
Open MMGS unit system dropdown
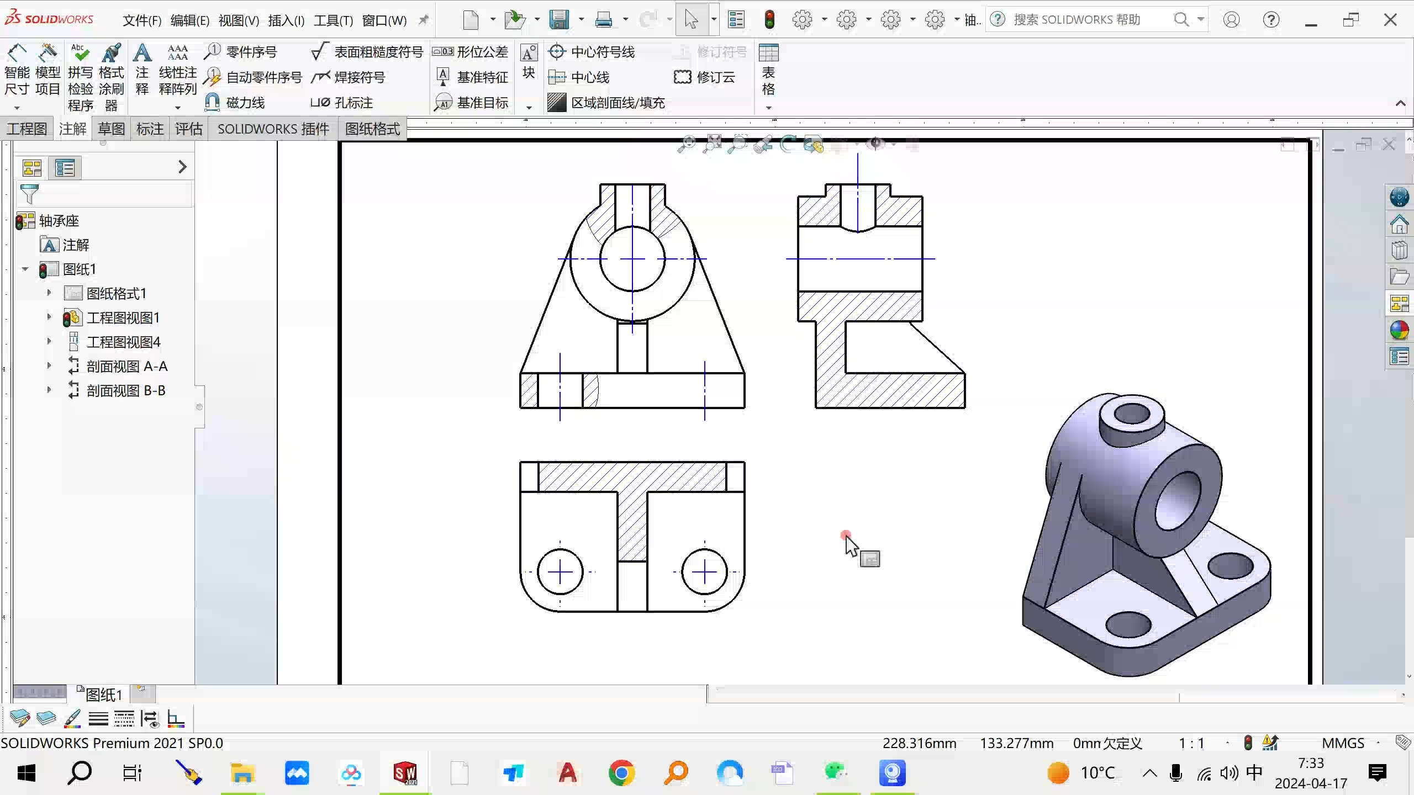coord(1378,743)
